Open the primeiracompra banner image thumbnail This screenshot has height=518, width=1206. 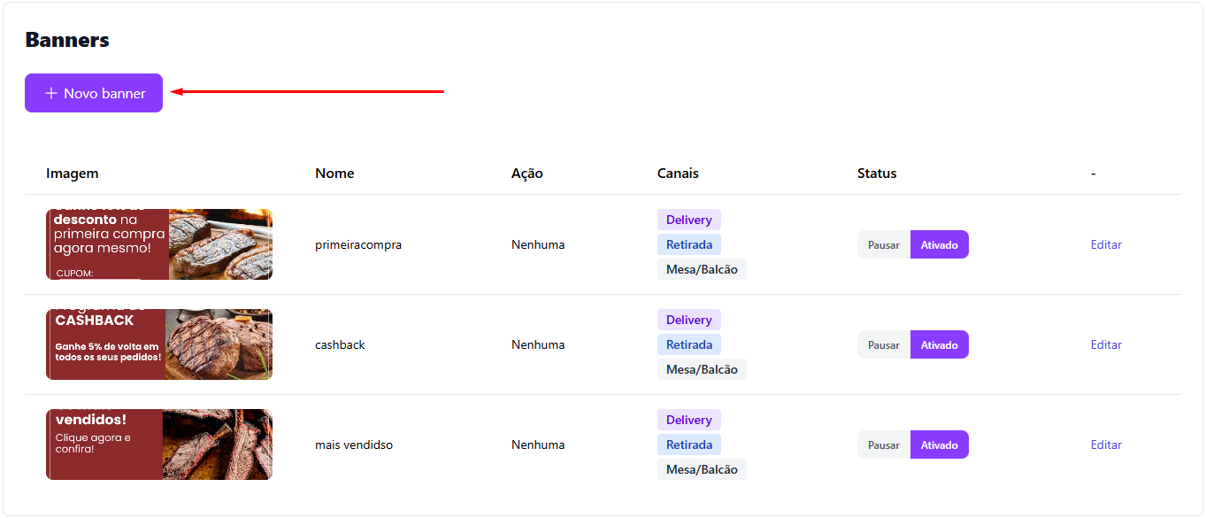(x=159, y=244)
